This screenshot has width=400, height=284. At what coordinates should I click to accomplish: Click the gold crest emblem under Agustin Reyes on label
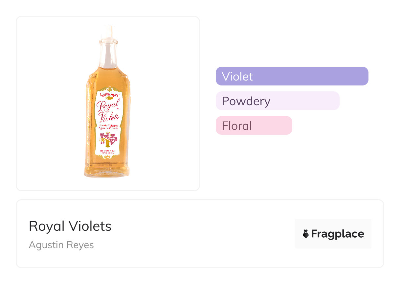point(108,98)
